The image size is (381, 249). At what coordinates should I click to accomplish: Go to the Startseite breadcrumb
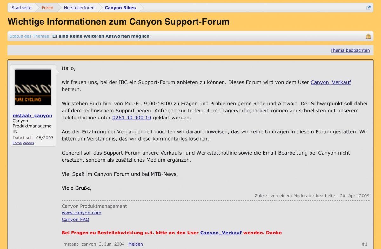22,8
